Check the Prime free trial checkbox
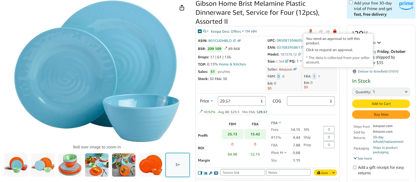Image resolution: width=417 pixels, height=182 pixels. 351,3
